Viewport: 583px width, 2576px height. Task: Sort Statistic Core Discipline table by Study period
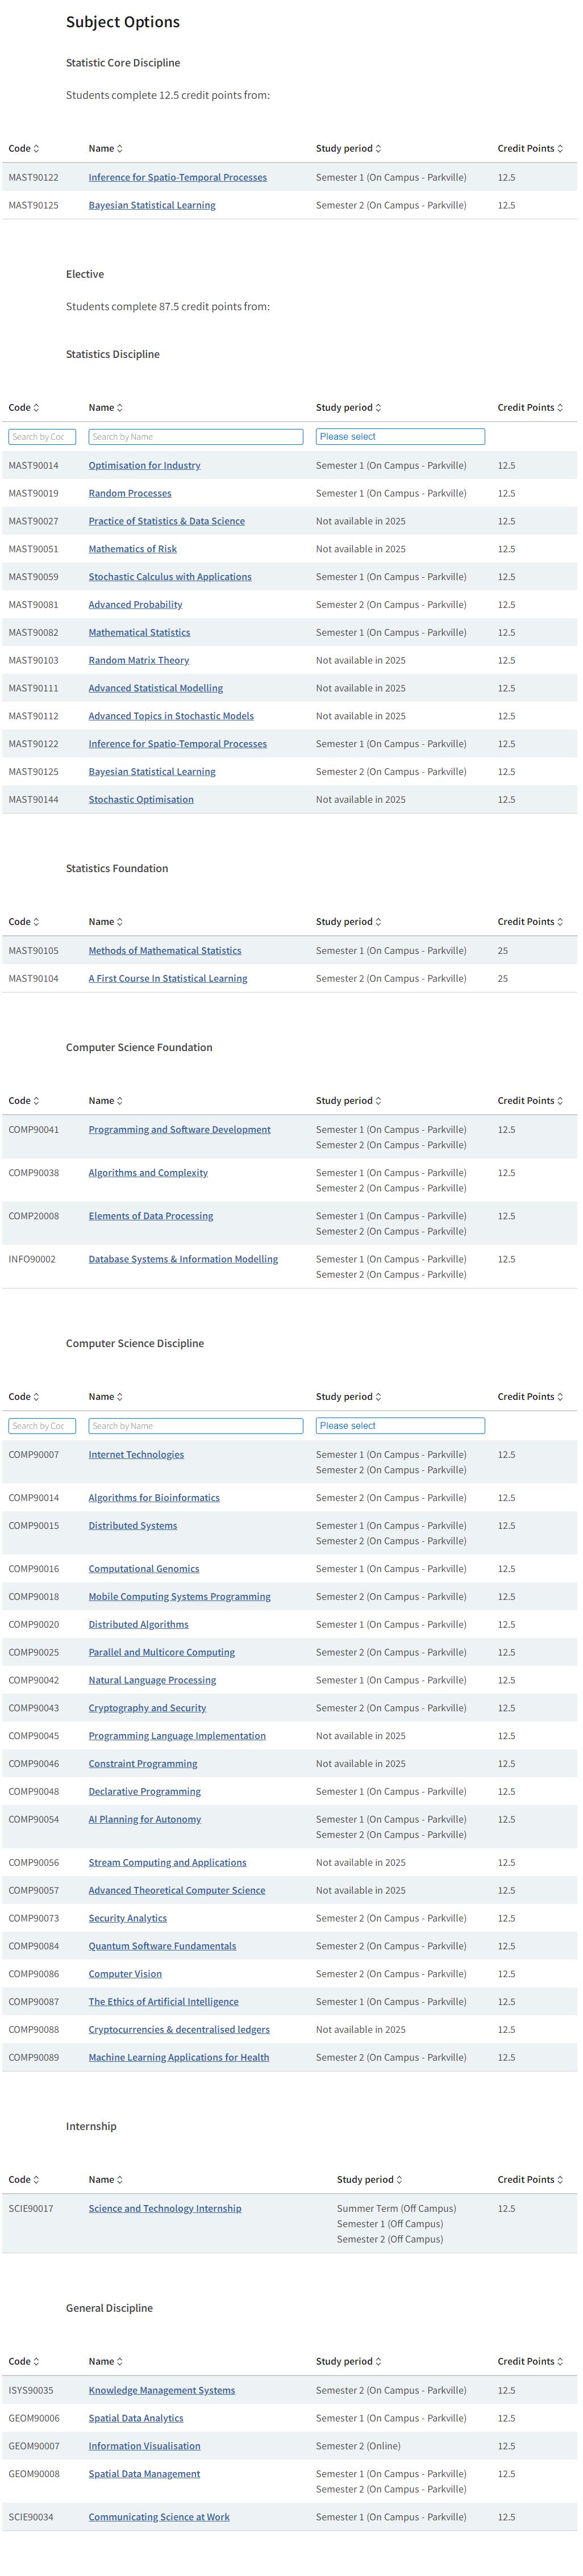pyautogui.click(x=348, y=149)
